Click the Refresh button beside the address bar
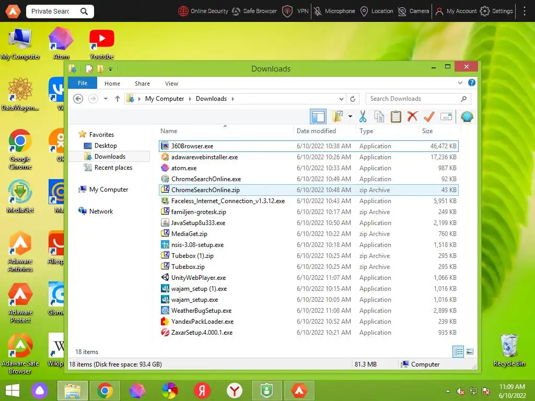The image size is (535, 401). click(353, 99)
